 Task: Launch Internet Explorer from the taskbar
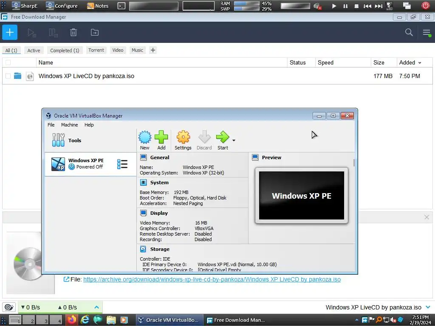pos(85,320)
